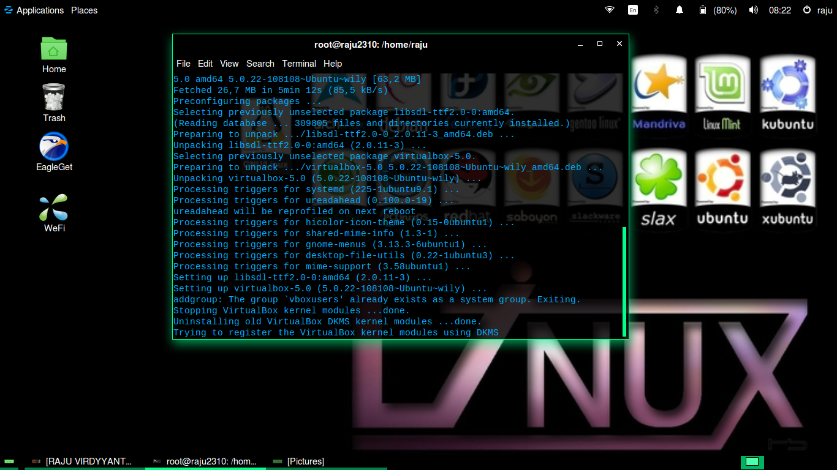Click 'Uninstalling old VirtualBox DKMS' line
837x470 pixels.
328,322
